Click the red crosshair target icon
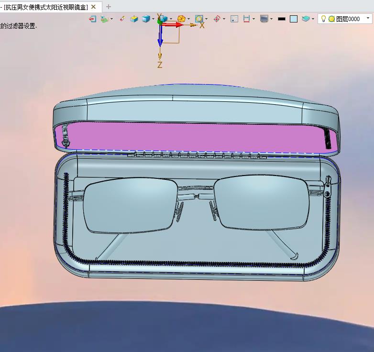 (217, 19)
